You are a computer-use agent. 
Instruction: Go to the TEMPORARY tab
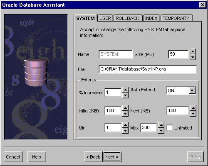click(x=176, y=18)
